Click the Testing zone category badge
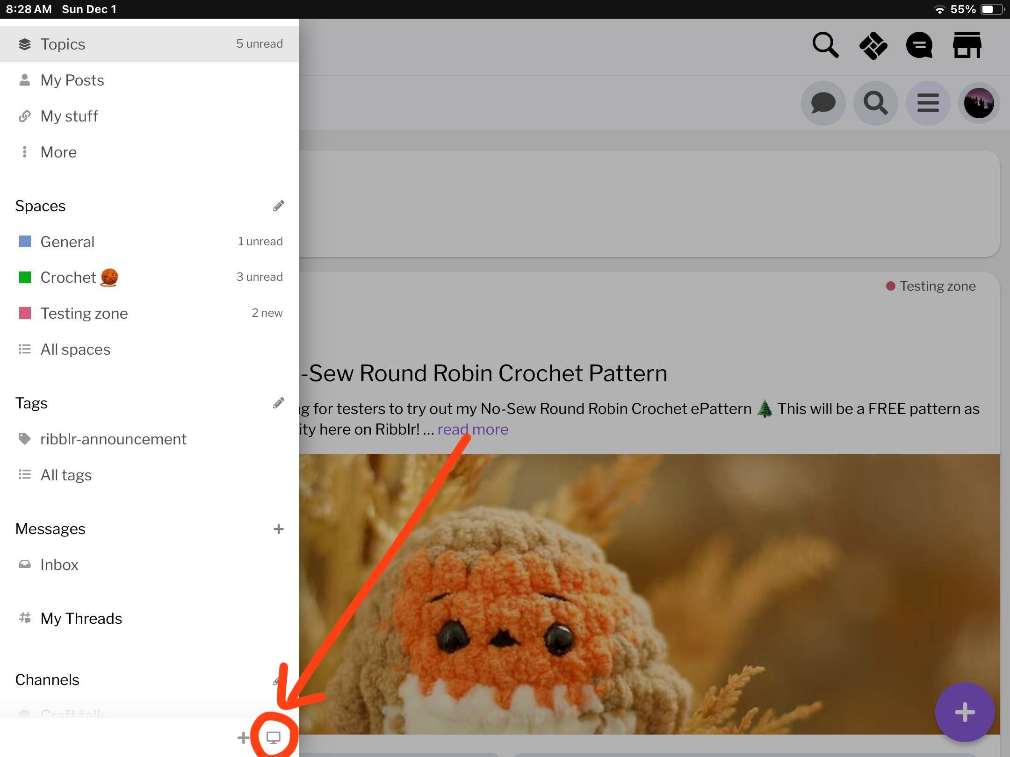The height and width of the screenshot is (757, 1010). (931, 286)
